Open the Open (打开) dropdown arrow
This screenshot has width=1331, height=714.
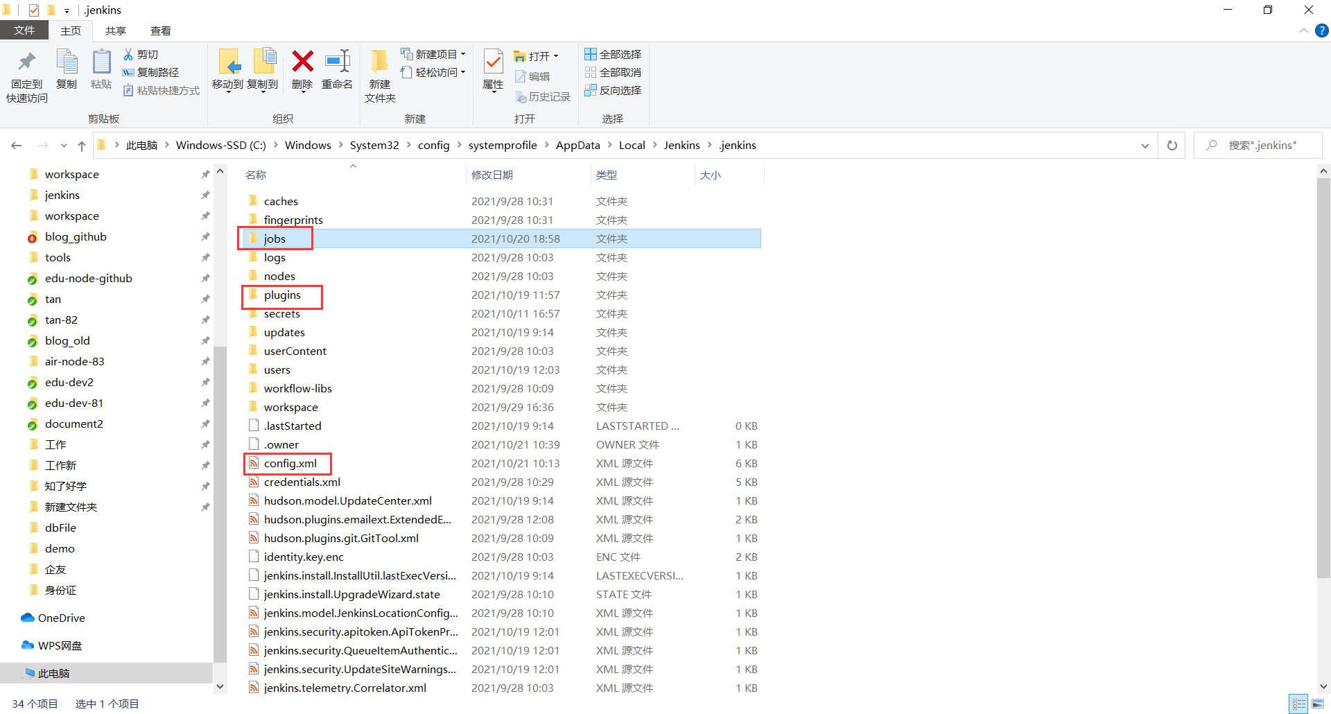tap(556, 56)
